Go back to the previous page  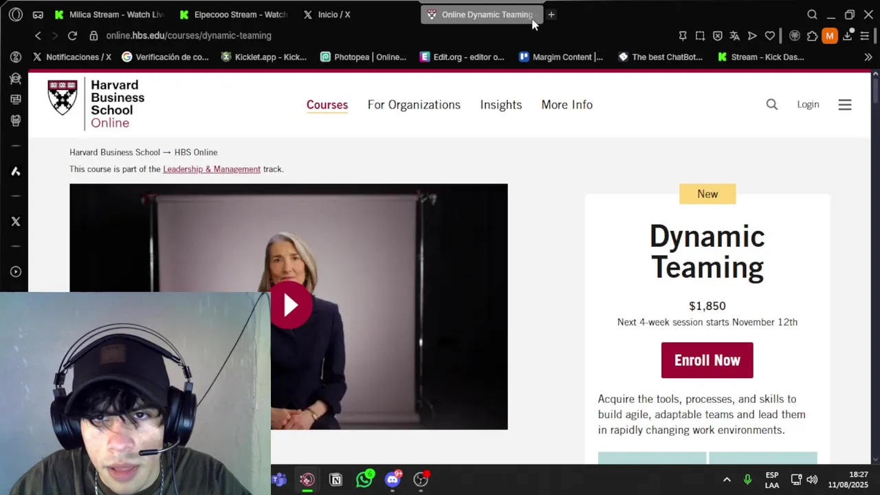click(x=38, y=36)
